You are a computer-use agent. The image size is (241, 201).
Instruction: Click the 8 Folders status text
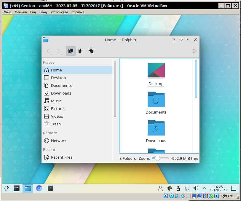[x=127, y=158]
